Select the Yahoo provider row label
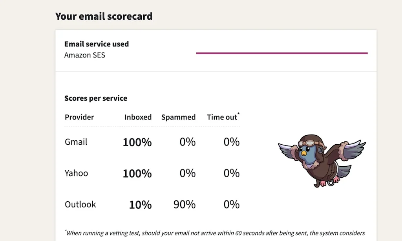 pos(76,173)
